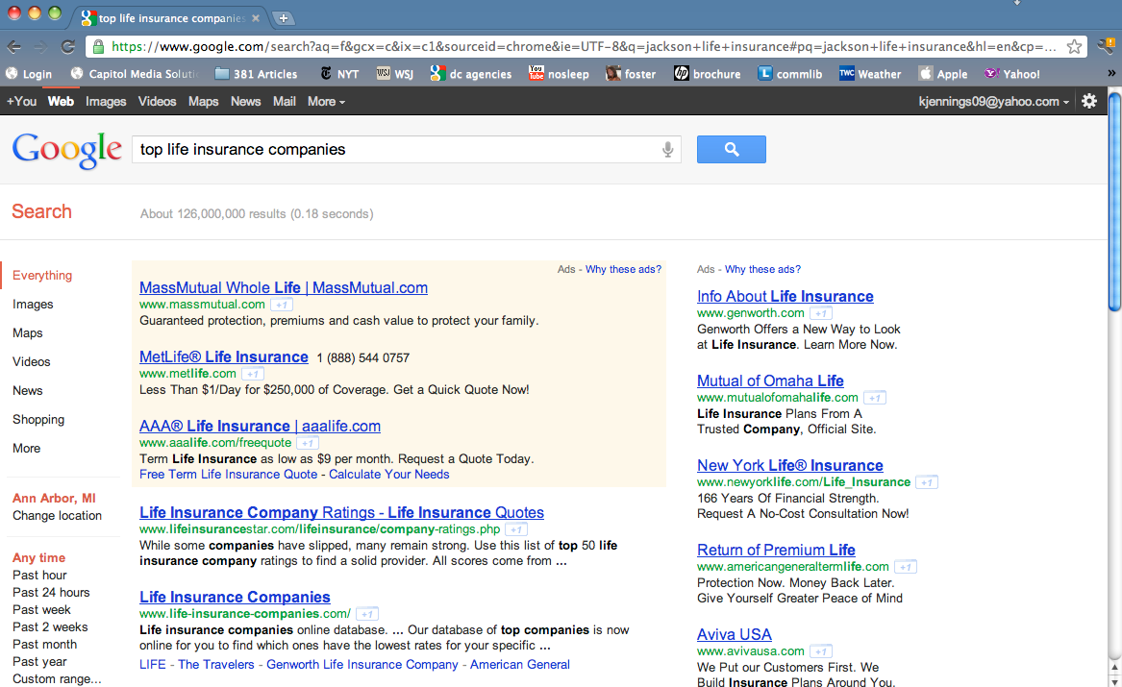Click the page vertical scrollbar thumb

1114,203
